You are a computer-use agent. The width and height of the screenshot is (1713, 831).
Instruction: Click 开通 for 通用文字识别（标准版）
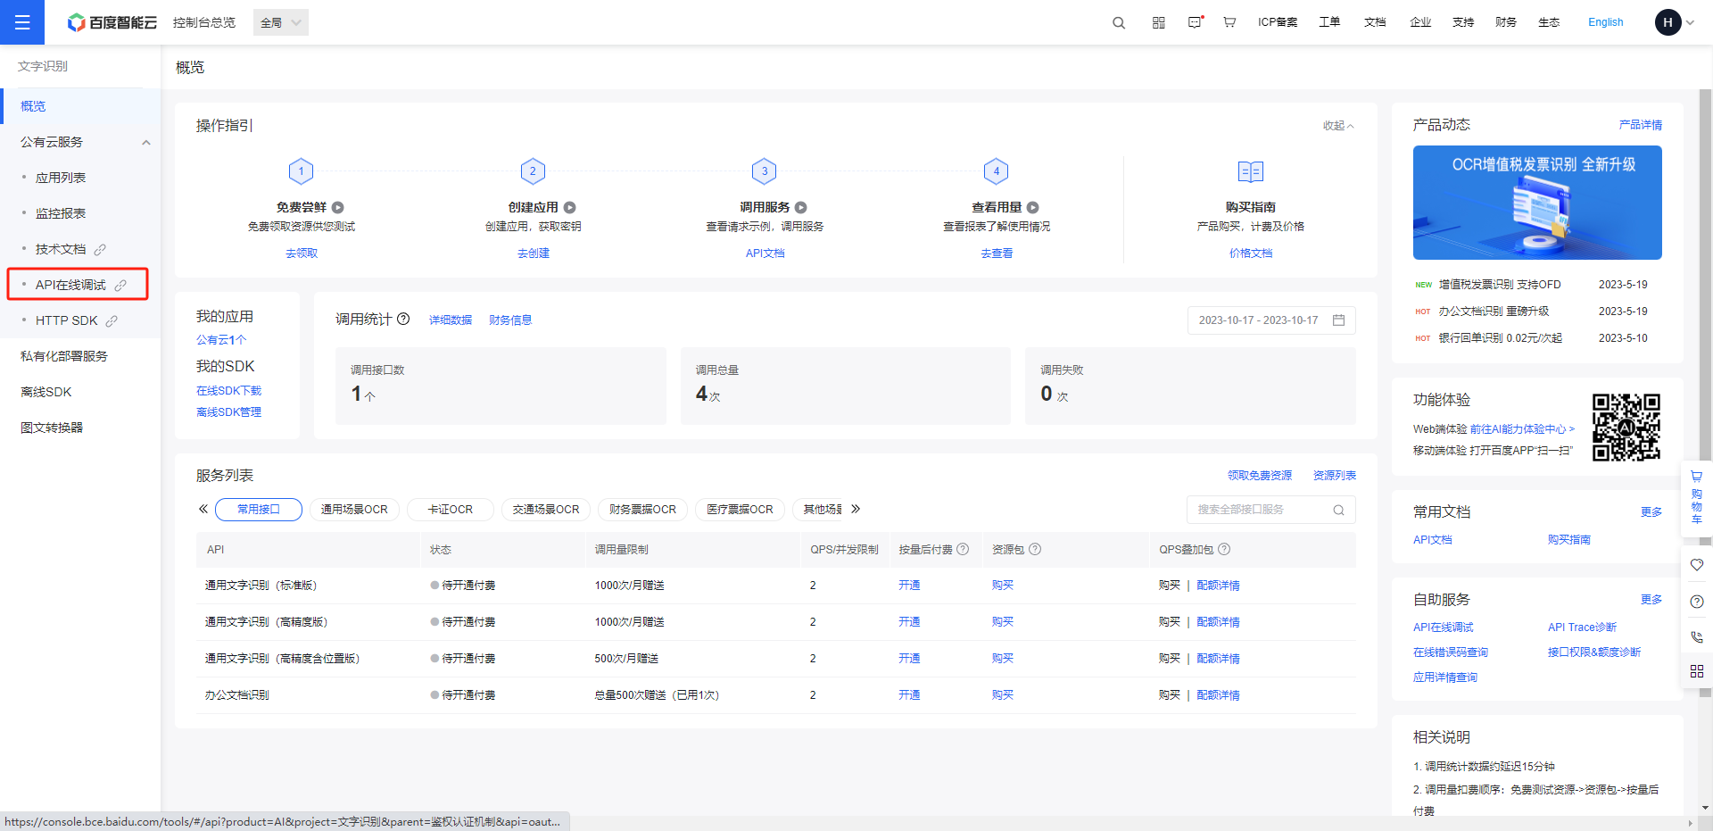(x=909, y=586)
